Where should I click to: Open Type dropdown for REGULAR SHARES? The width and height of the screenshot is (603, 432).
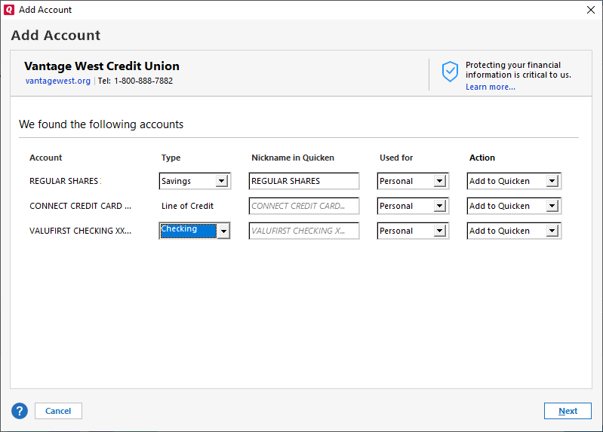point(195,181)
